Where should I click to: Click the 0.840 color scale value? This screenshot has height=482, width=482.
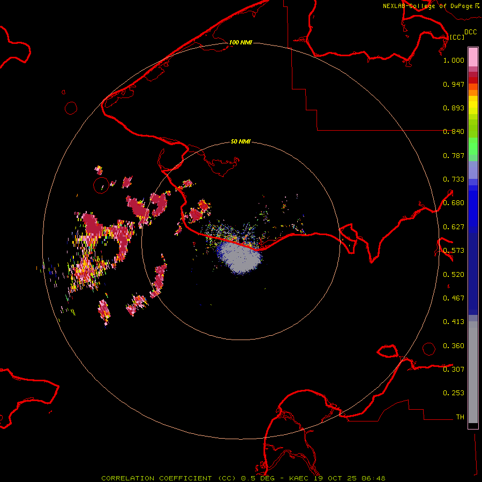454,132
